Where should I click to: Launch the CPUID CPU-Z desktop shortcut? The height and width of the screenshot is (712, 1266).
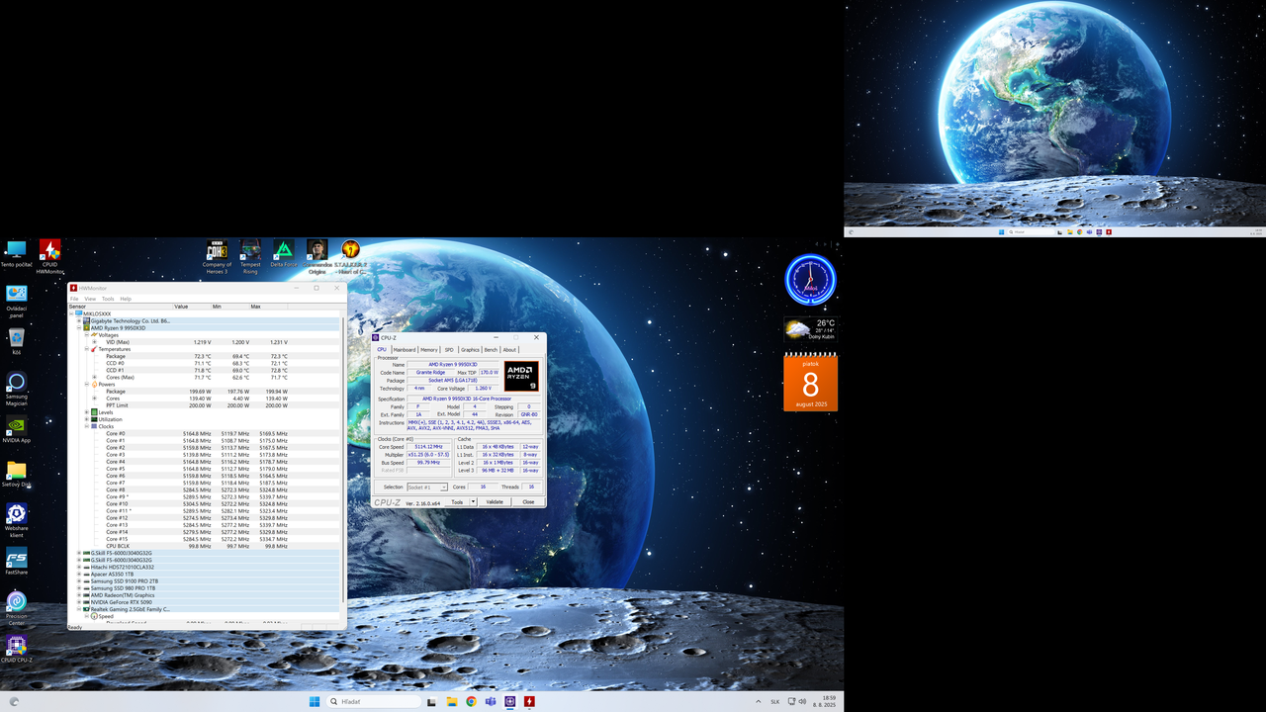16,648
